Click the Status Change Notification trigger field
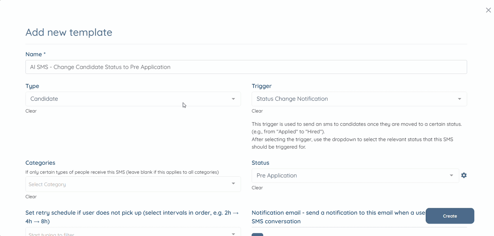This screenshot has height=236, width=494. (x=359, y=99)
